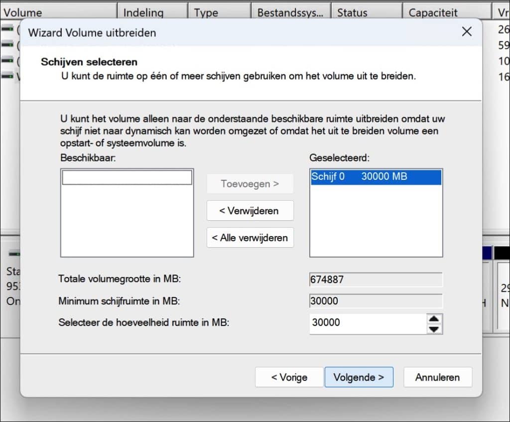
Task: Click the Verwijderen button
Action: pyautogui.click(x=250, y=210)
